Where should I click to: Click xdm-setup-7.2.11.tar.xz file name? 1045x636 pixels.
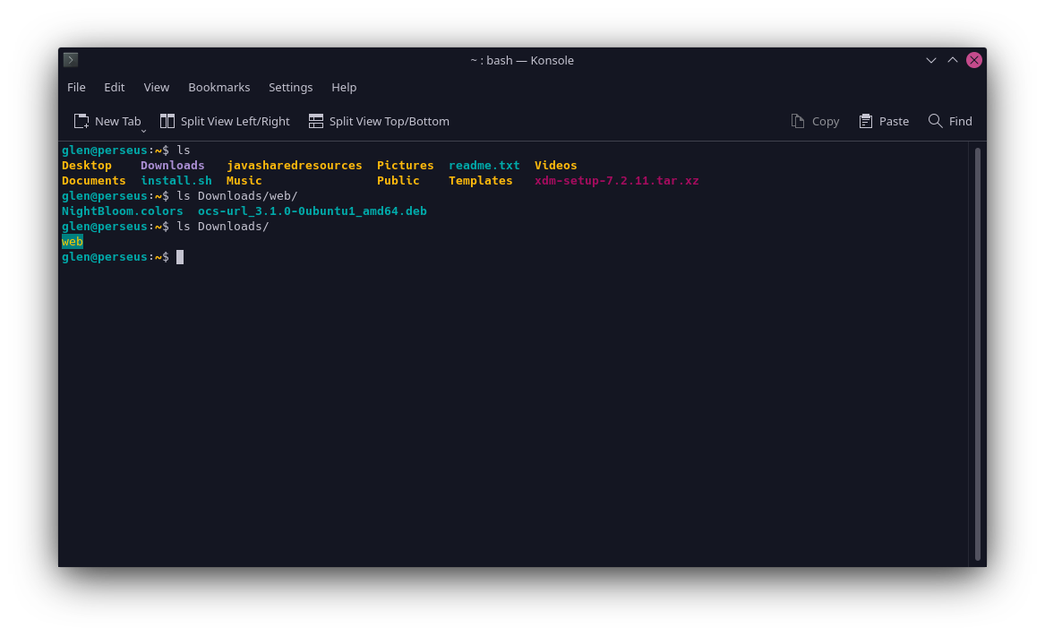616,181
